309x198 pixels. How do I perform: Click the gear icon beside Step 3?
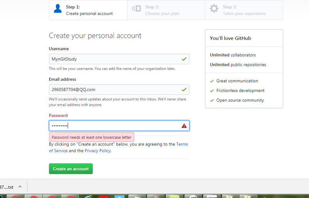(x=214, y=8)
